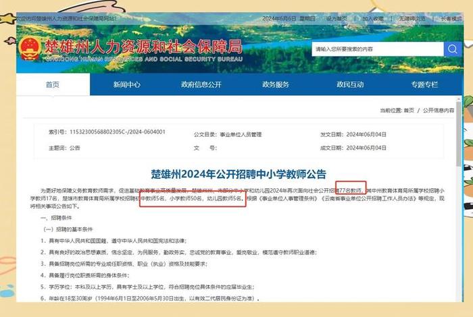The image size is (473, 317).
Task: Click condition 2 about 政治思想素质
Action: pos(178,252)
